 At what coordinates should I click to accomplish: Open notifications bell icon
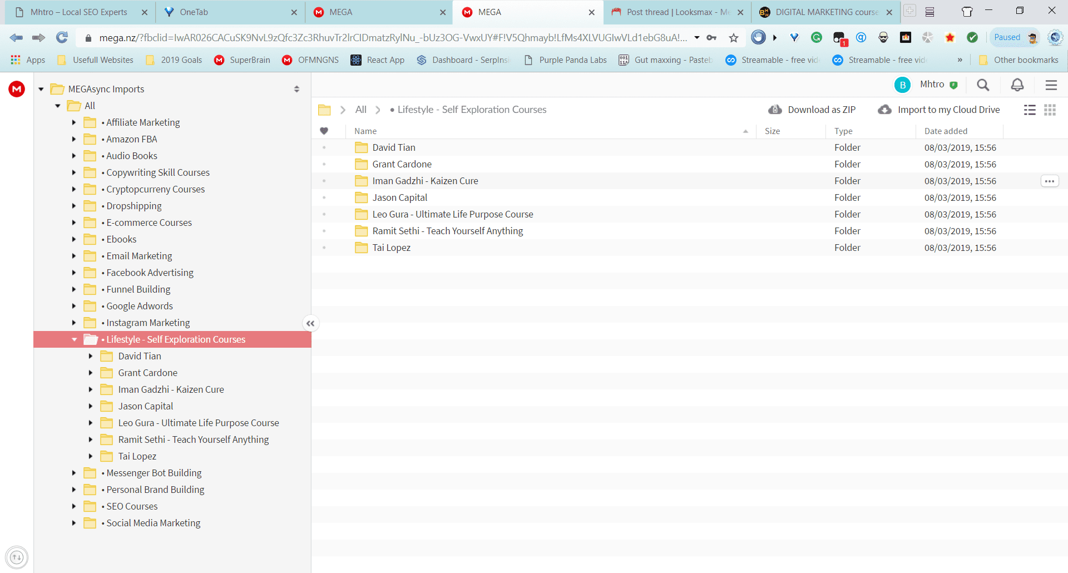coord(1017,85)
